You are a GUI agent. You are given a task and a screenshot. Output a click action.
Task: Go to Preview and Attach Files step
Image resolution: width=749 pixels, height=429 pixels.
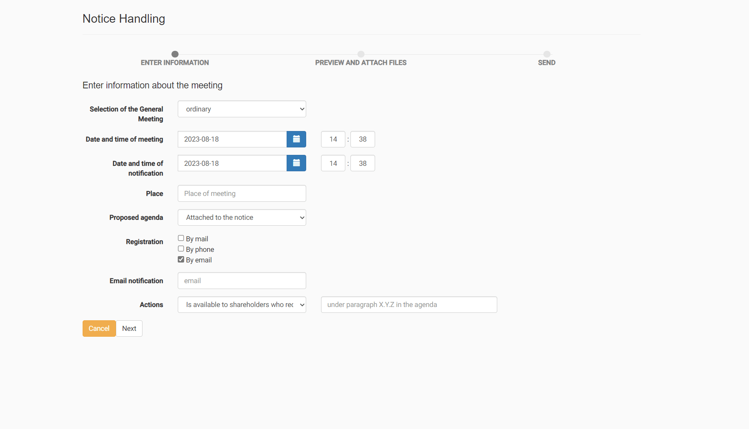361,54
